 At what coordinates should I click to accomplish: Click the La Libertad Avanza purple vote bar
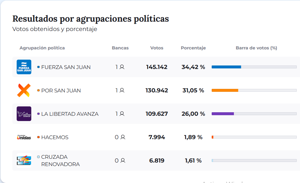(223, 114)
